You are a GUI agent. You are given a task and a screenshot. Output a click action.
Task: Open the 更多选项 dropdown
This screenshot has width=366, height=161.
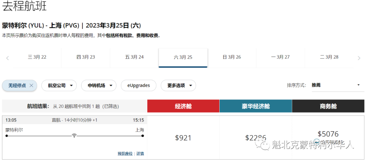178,85
